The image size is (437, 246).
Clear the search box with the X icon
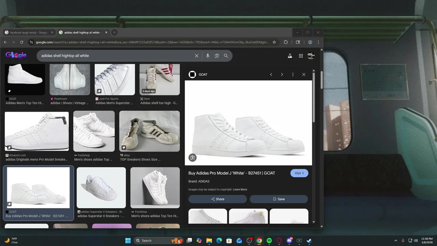[197, 56]
